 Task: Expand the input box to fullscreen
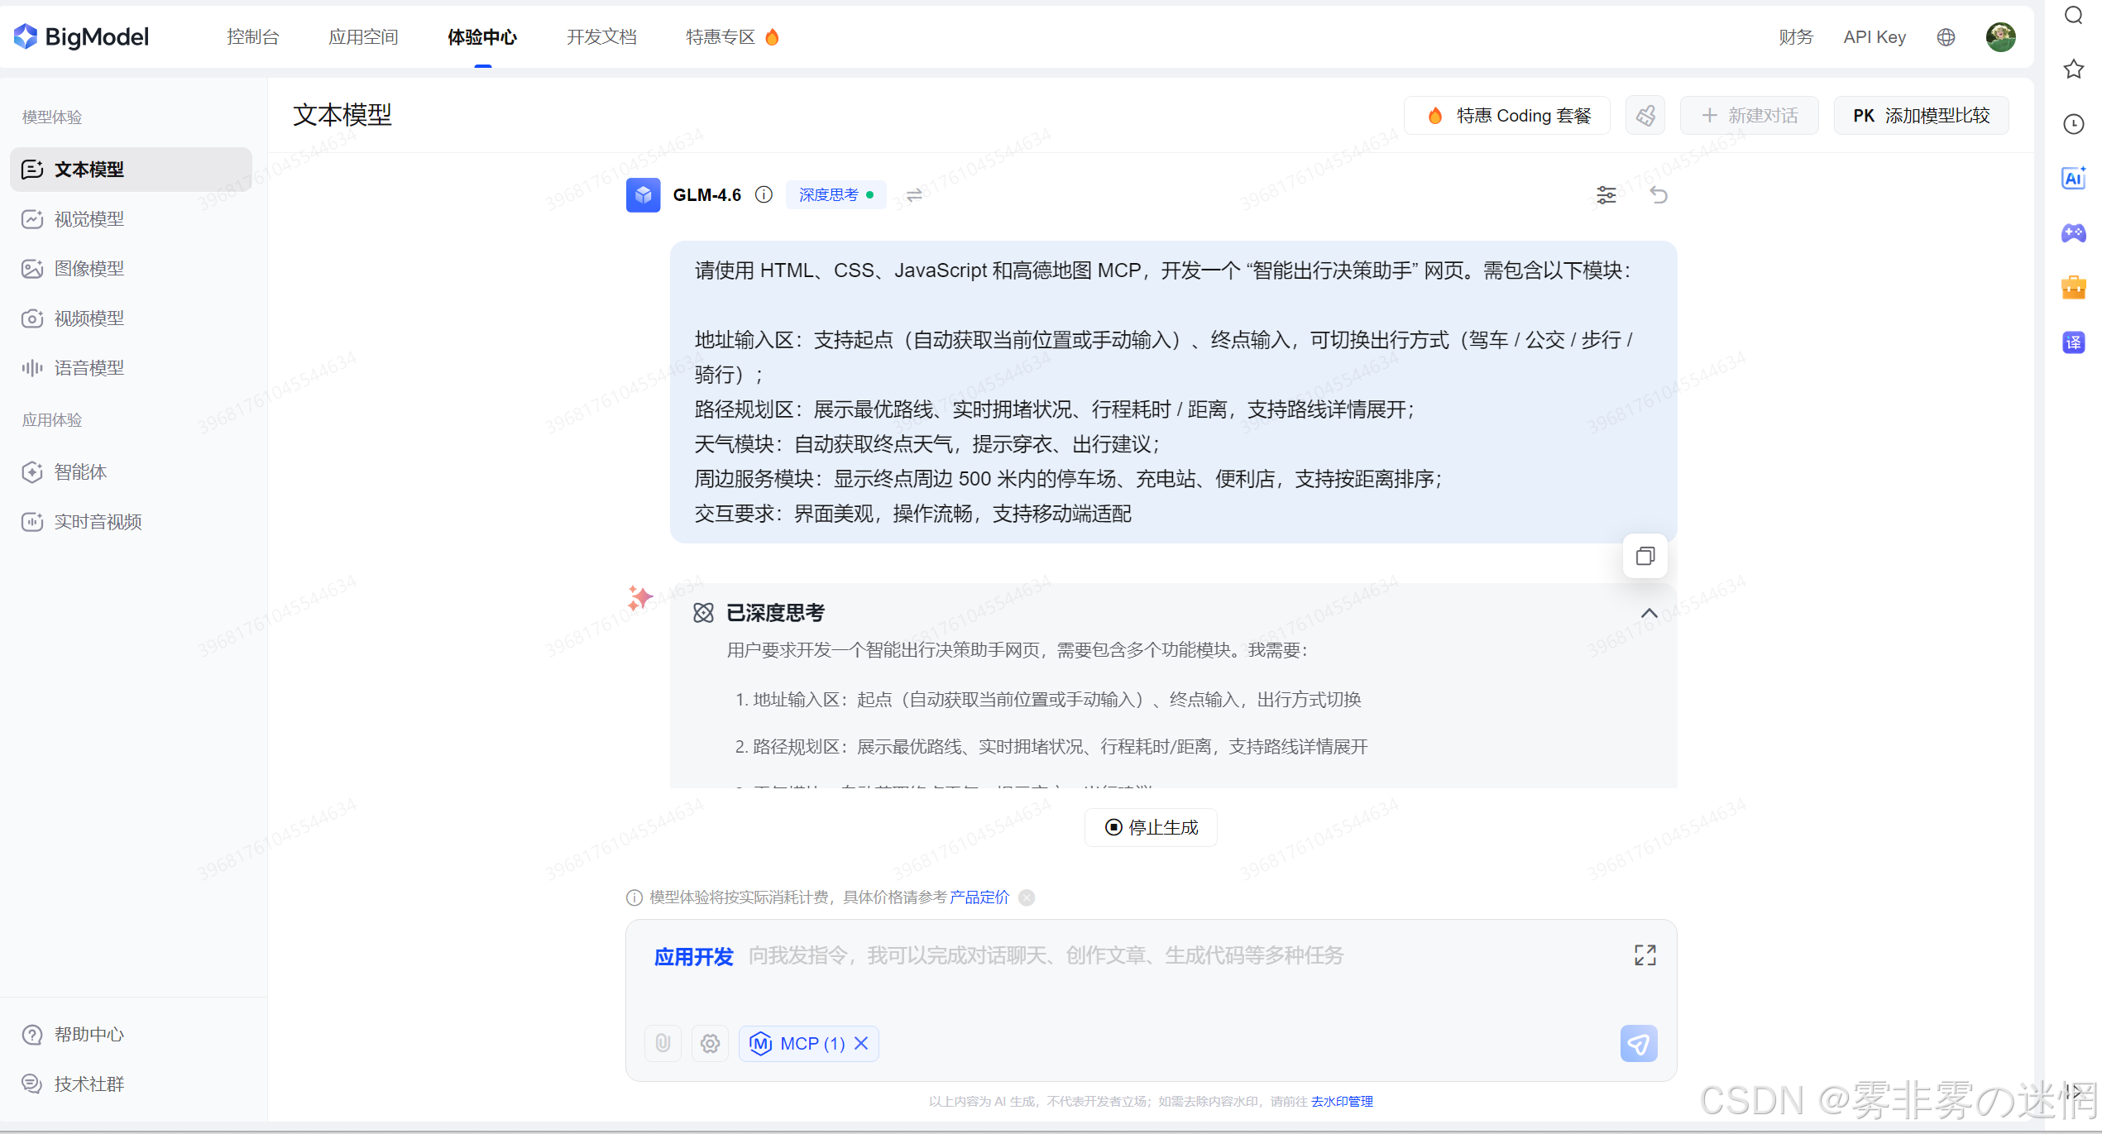click(1645, 955)
